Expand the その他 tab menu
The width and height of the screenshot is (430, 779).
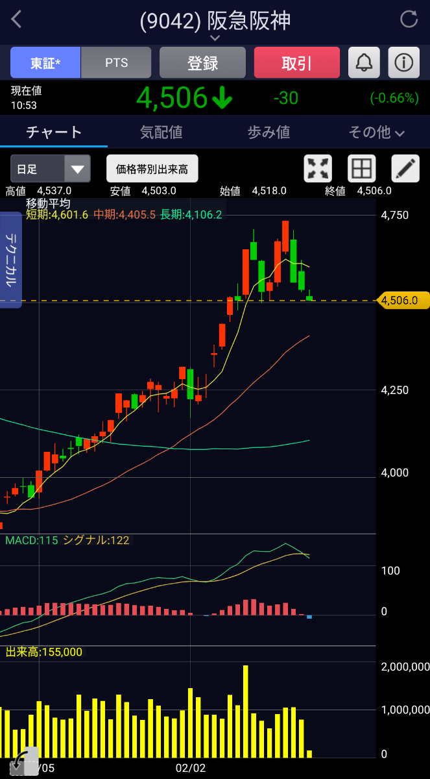coord(377,132)
